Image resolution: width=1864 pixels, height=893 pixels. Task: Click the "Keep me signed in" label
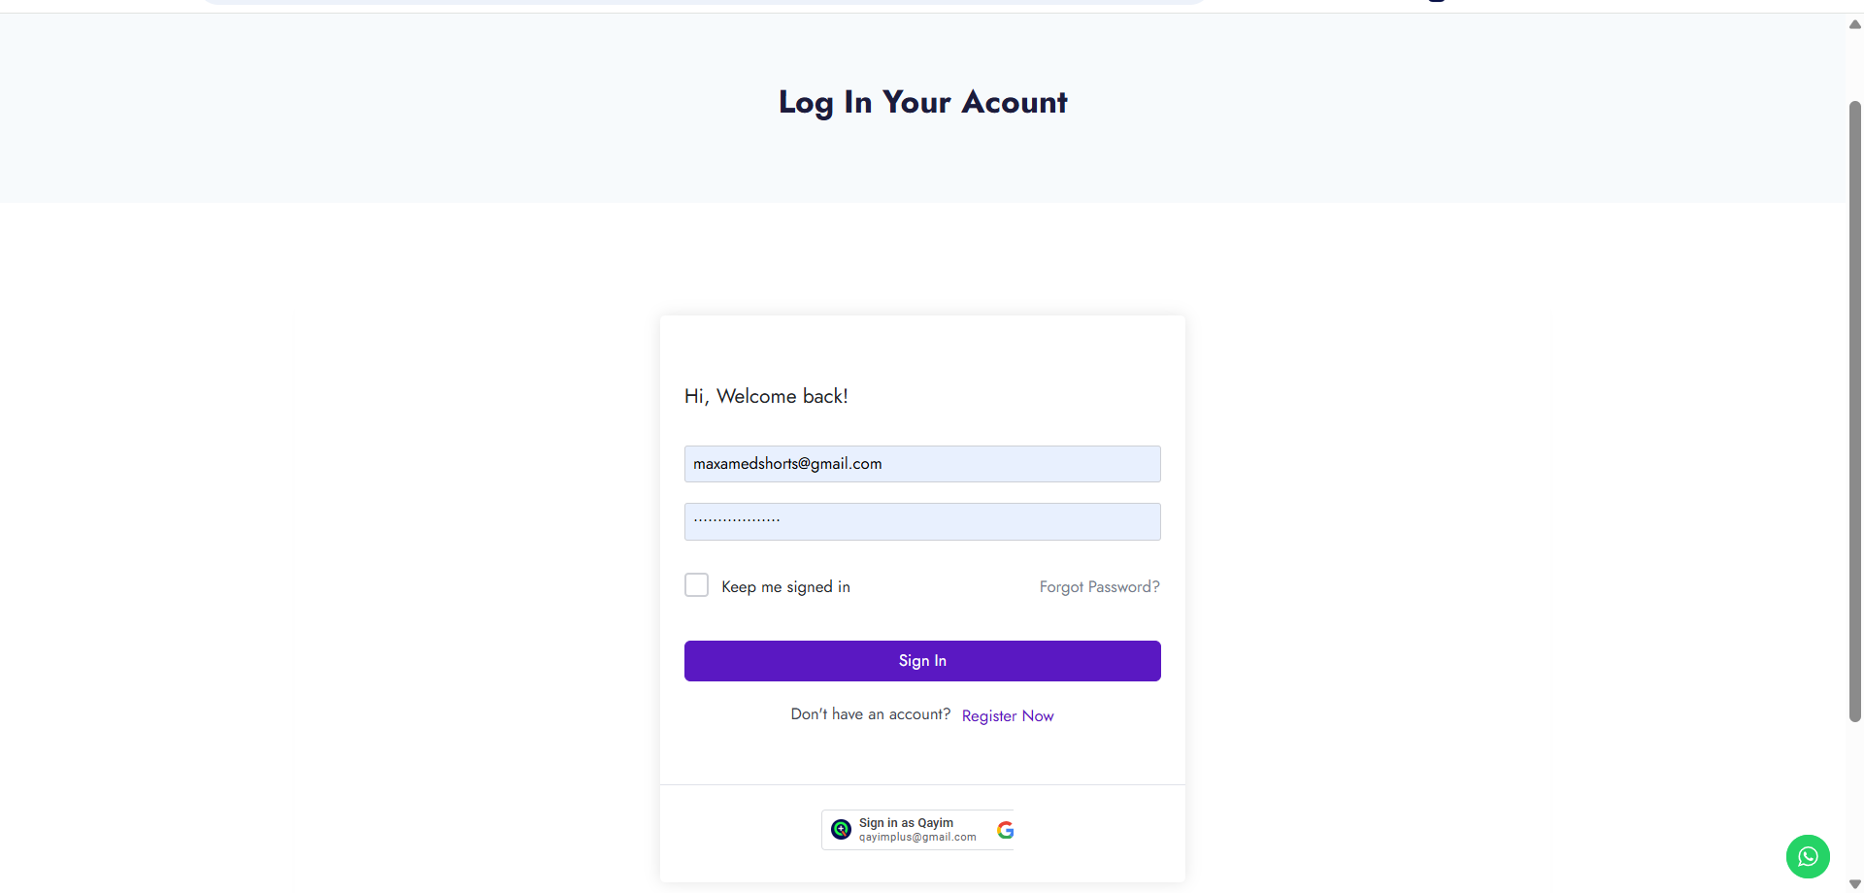pyautogui.click(x=785, y=587)
